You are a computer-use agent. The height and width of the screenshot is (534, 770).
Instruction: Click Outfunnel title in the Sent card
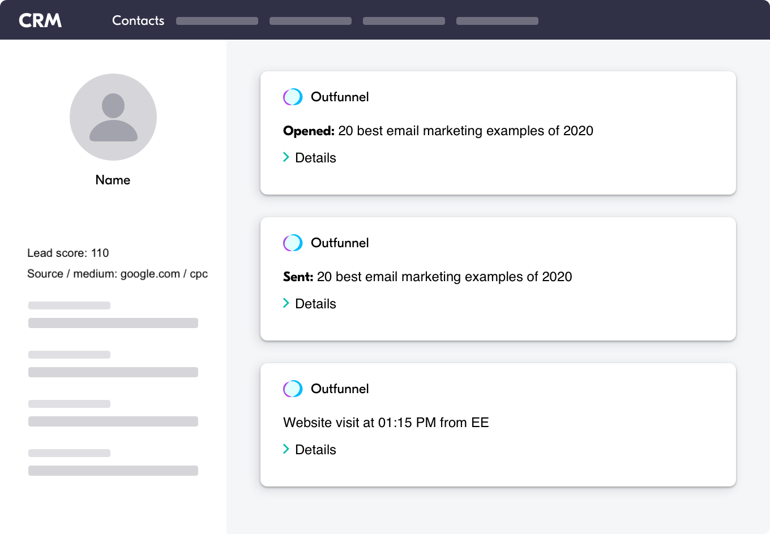[x=340, y=243]
